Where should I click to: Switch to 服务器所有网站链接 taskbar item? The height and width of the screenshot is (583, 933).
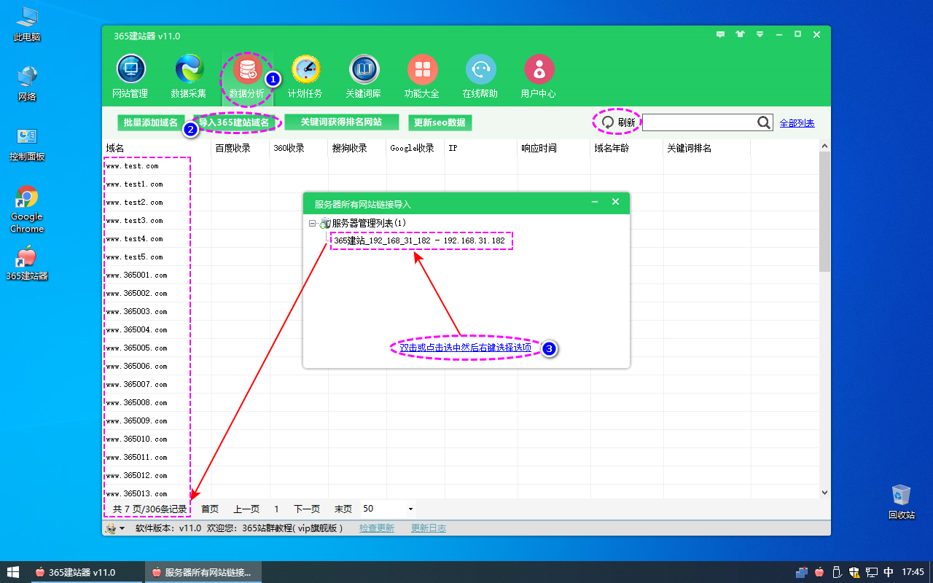pos(202,572)
